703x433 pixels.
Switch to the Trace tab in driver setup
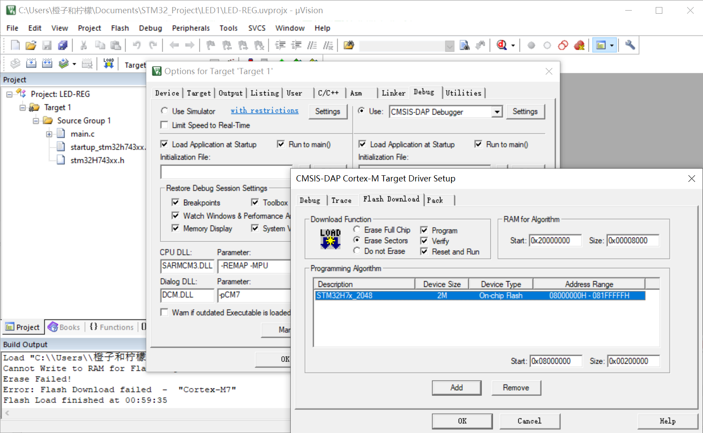[x=341, y=200]
